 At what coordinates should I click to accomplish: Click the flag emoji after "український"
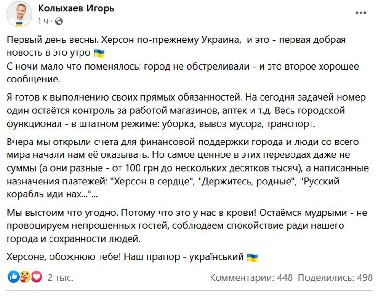252,257
